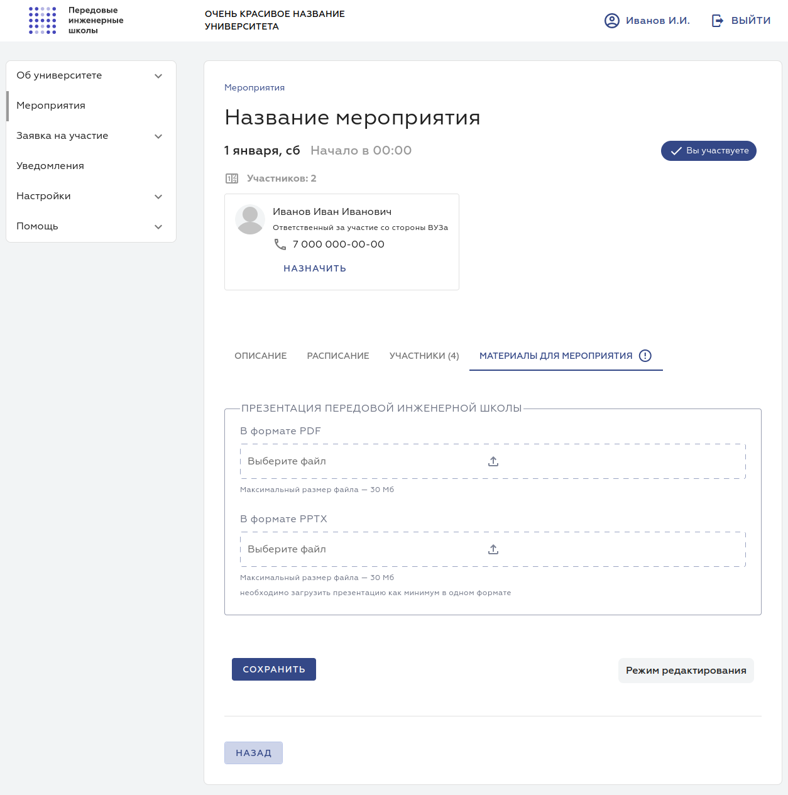Click the upload icon in PPTX field
Screen dimensions: 788x795
point(493,549)
